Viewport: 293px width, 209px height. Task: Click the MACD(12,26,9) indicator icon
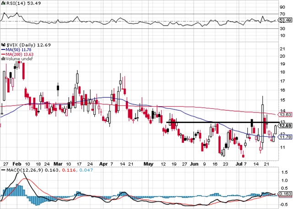click(3, 170)
